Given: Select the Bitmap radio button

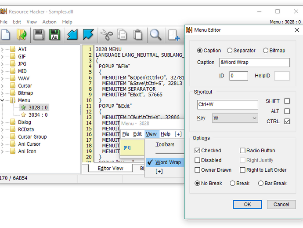Looking at the screenshot, I should tap(266, 51).
